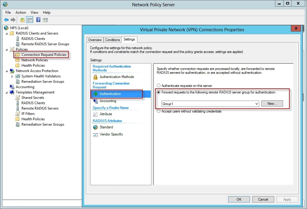This screenshot has height=209, width=307.
Task: Select Forward requests to remote RADIUS group
Action: click(159, 92)
